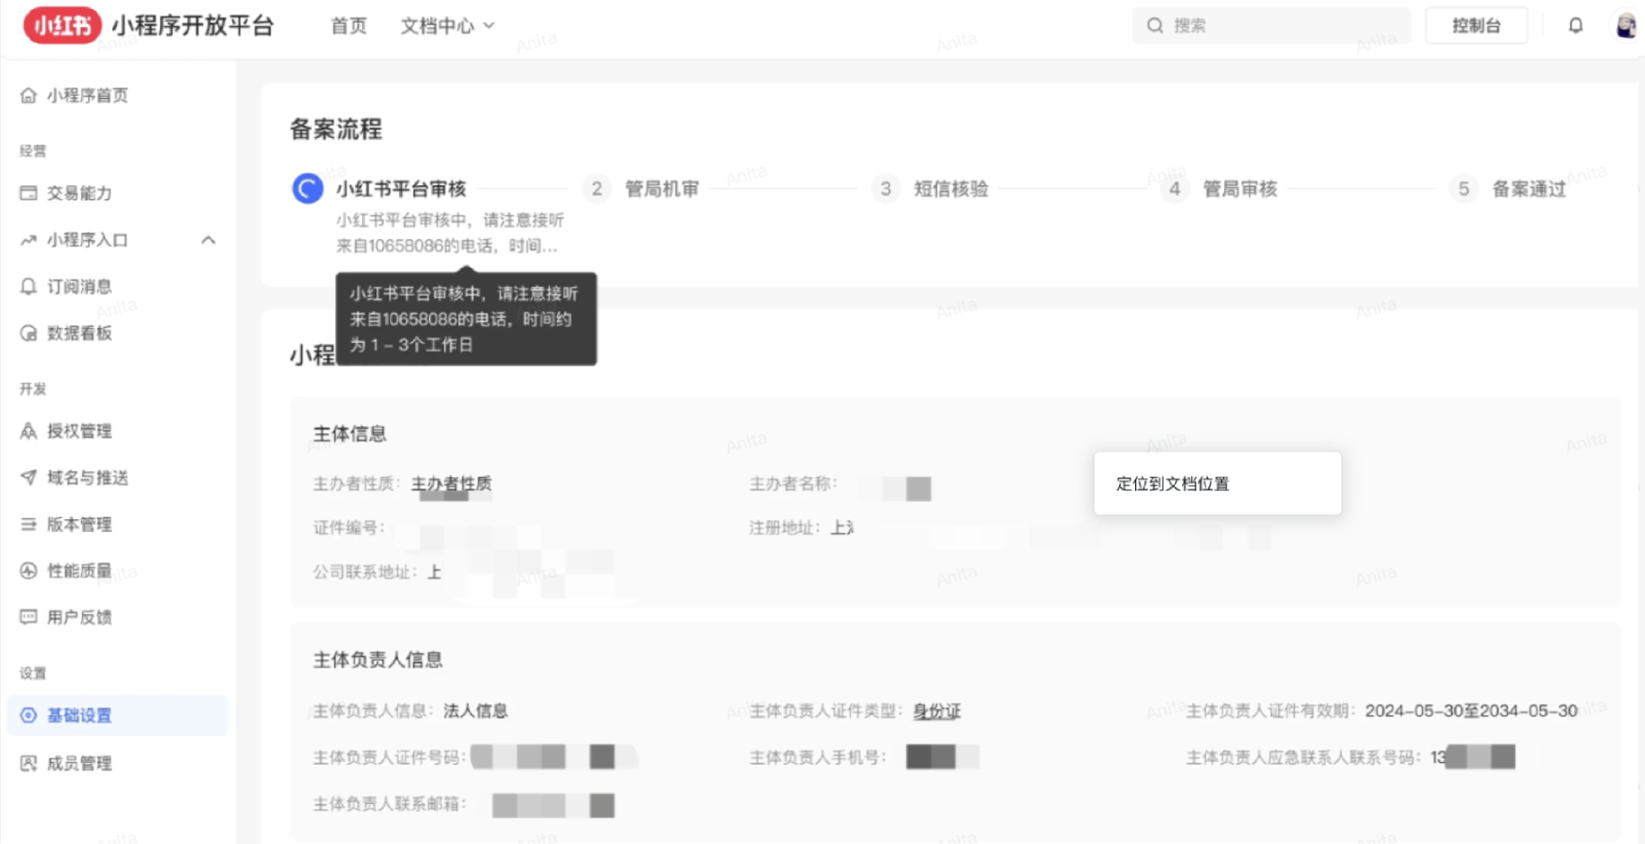
Task: Click the notification bell at top right
Action: [1576, 25]
